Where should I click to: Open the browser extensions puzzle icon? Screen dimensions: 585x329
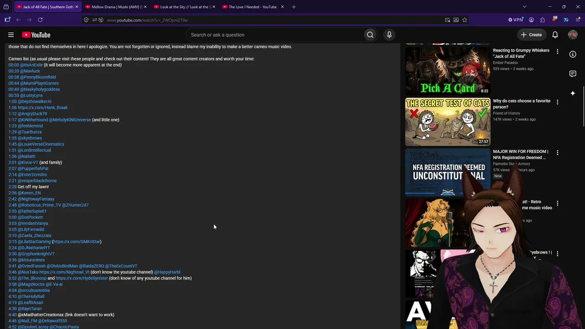[542, 20]
